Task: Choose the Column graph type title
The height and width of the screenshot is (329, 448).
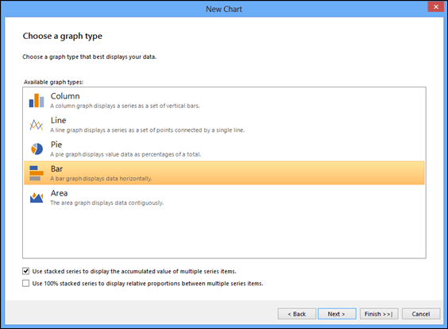Action: [65, 96]
